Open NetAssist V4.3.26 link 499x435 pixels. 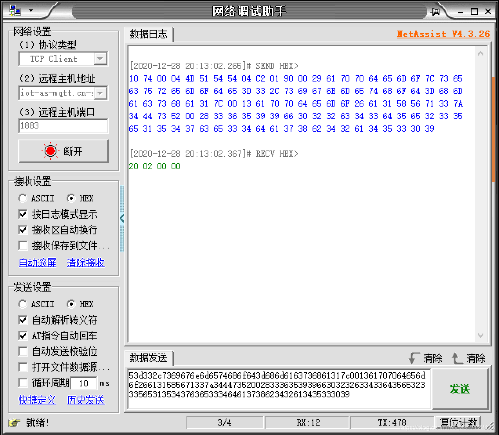[443, 34]
